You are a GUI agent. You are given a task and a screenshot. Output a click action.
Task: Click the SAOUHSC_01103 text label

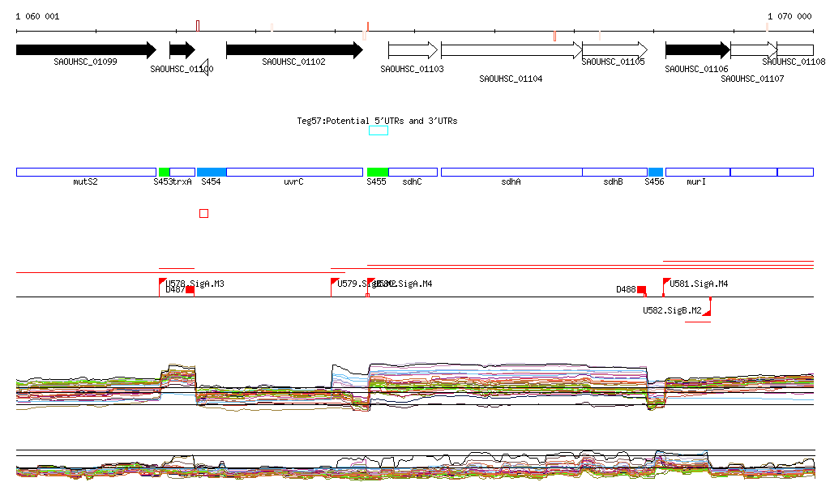coord(412,70)
